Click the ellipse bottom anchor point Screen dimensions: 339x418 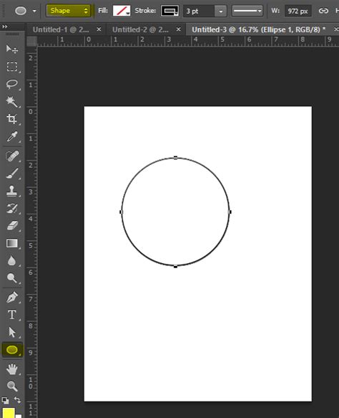[x=175, y=266]
